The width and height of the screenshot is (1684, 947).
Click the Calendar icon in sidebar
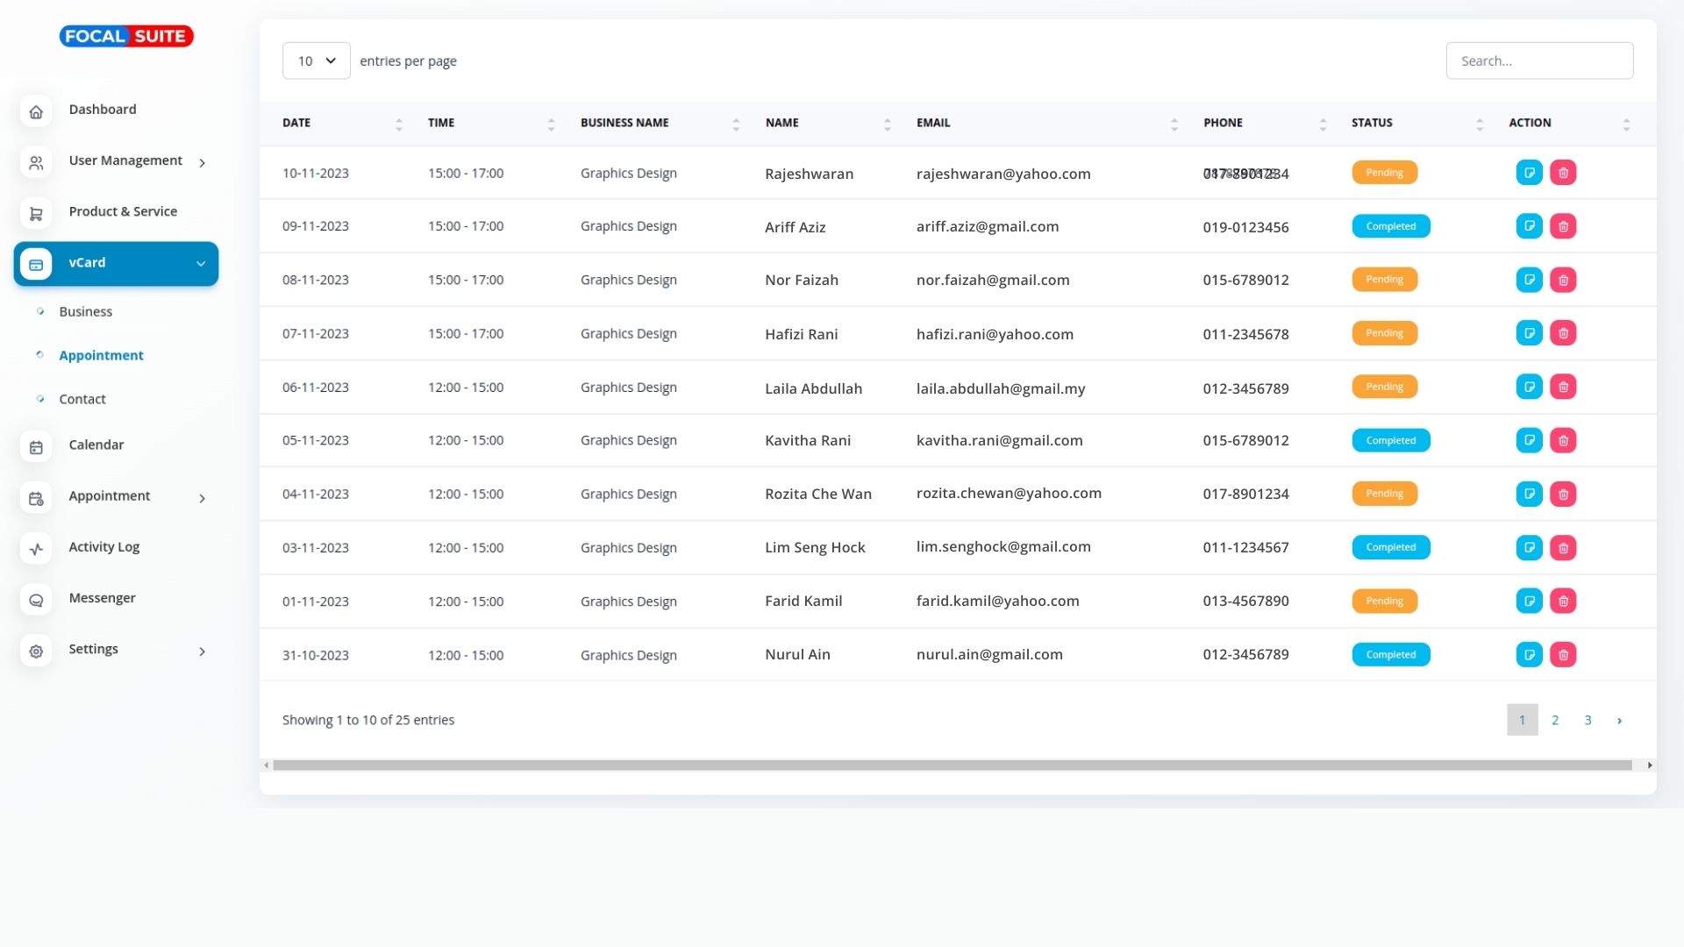pyautogui.click(x=36, y=447)
